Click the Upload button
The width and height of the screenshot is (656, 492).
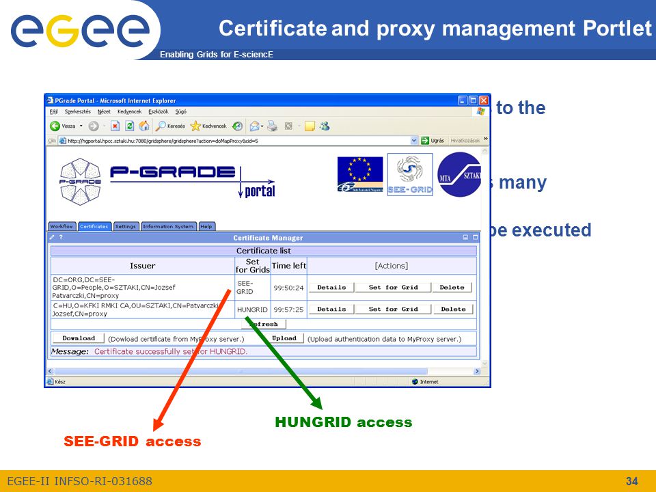point(284,338)
